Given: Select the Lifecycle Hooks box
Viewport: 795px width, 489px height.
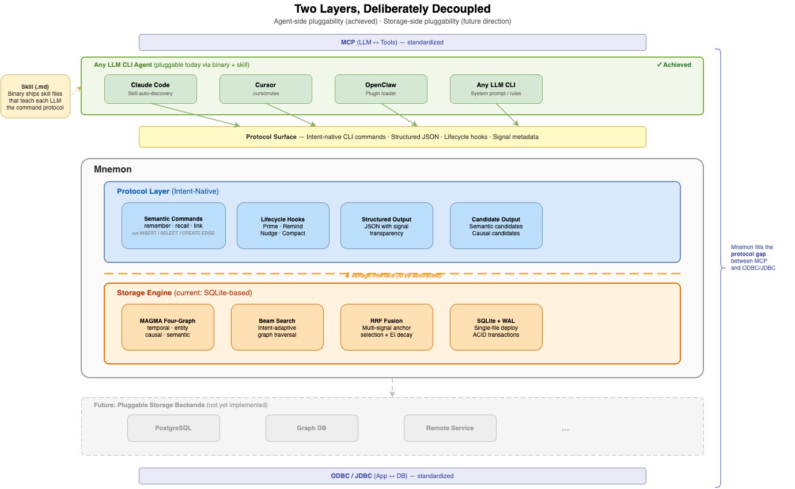Looking at the screenshot, I should point(283,225).
